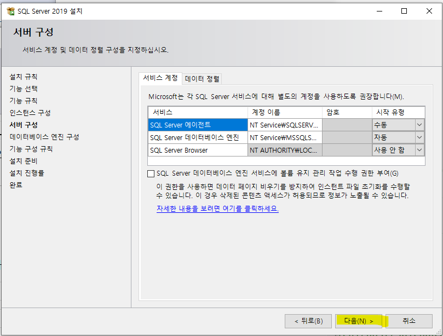Click account name NT Service\SQLSERV... cell
The height and width of the screenshot is (336, 443).
(x=285, y=125)
